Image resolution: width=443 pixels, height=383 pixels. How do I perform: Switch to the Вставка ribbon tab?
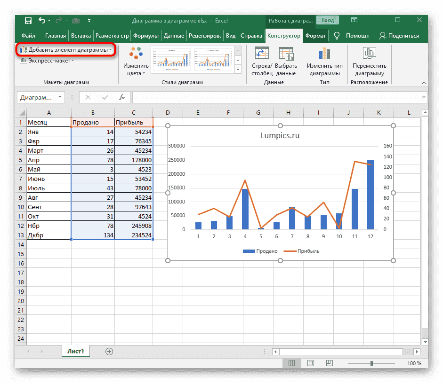click(81, 36)
